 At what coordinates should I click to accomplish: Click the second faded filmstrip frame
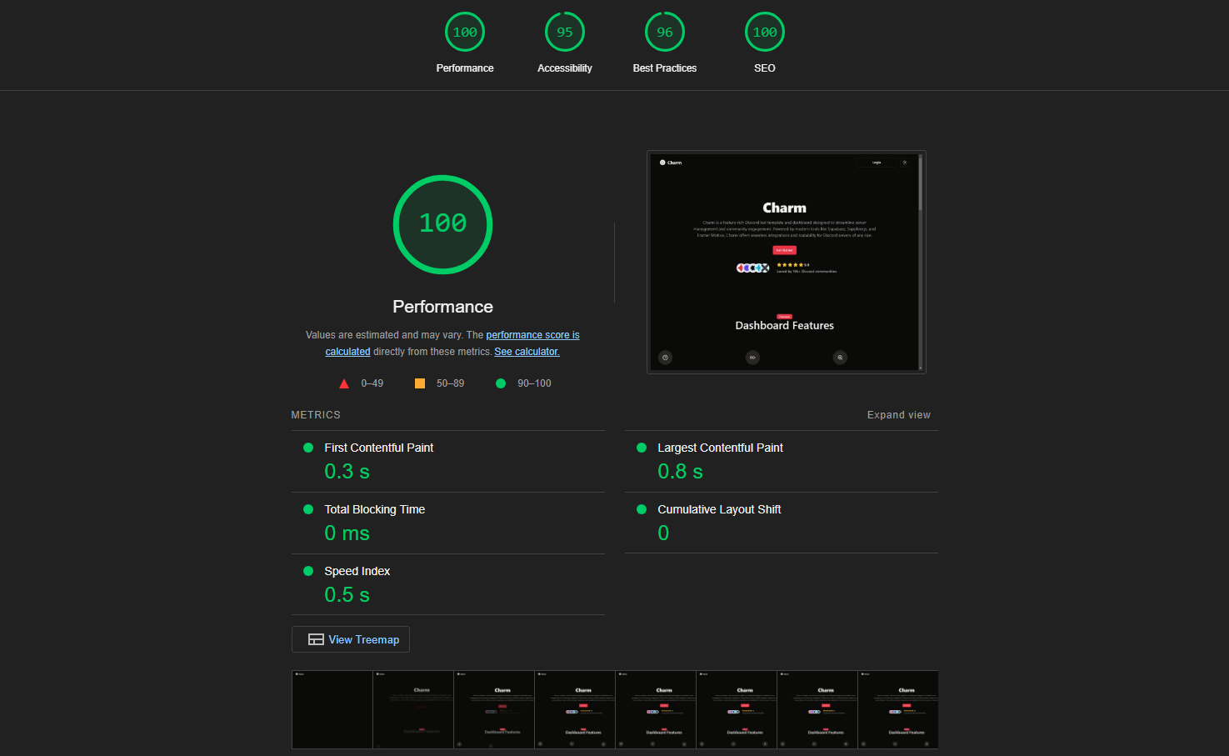point(412,709)
